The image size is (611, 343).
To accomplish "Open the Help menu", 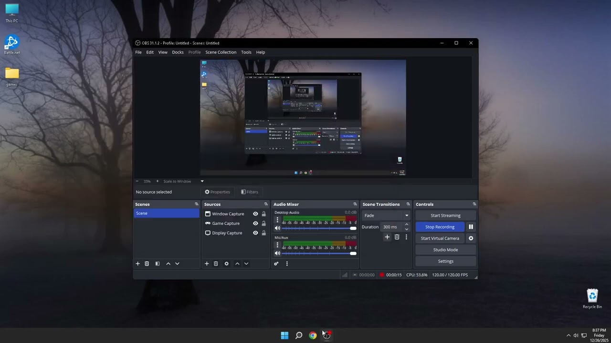I will (261, 52).
